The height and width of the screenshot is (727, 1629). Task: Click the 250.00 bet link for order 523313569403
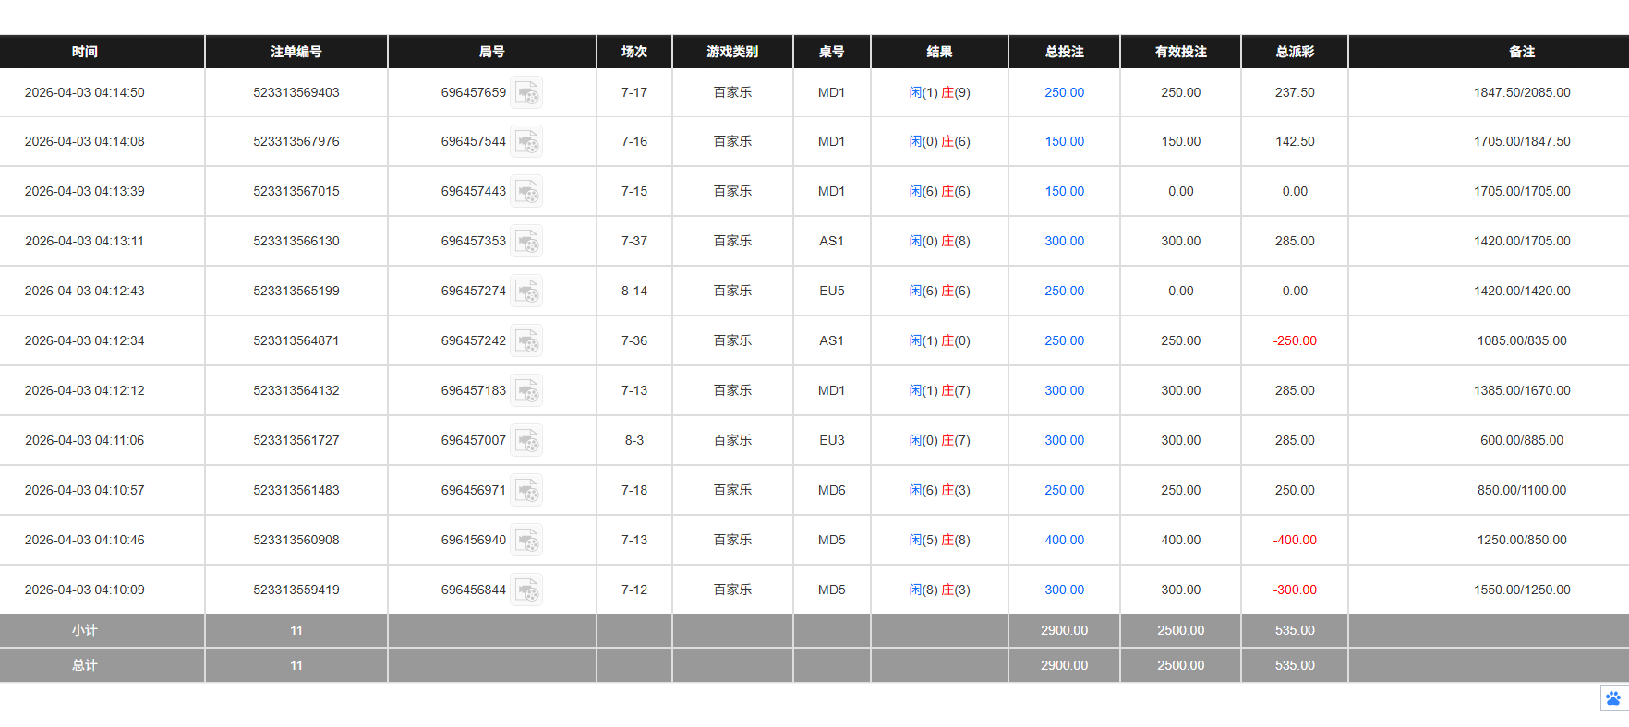(1064, 93)
